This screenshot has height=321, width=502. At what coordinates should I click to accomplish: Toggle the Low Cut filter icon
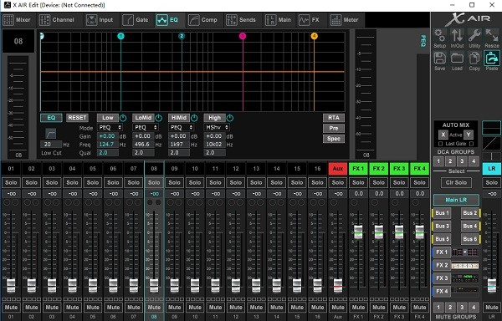click(50, 133)
